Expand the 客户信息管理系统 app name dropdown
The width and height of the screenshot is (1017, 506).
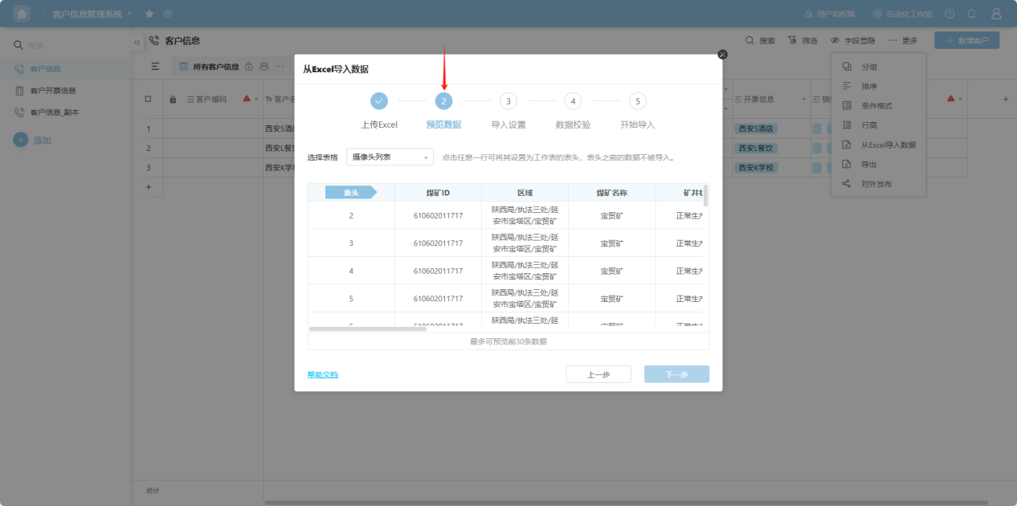(129, 14)
